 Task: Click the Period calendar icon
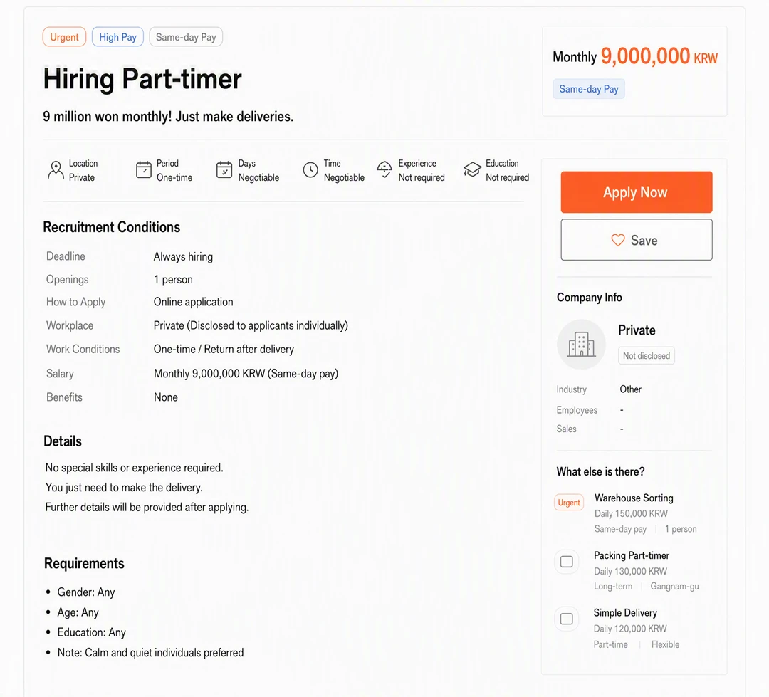click(x=144, y=169)
